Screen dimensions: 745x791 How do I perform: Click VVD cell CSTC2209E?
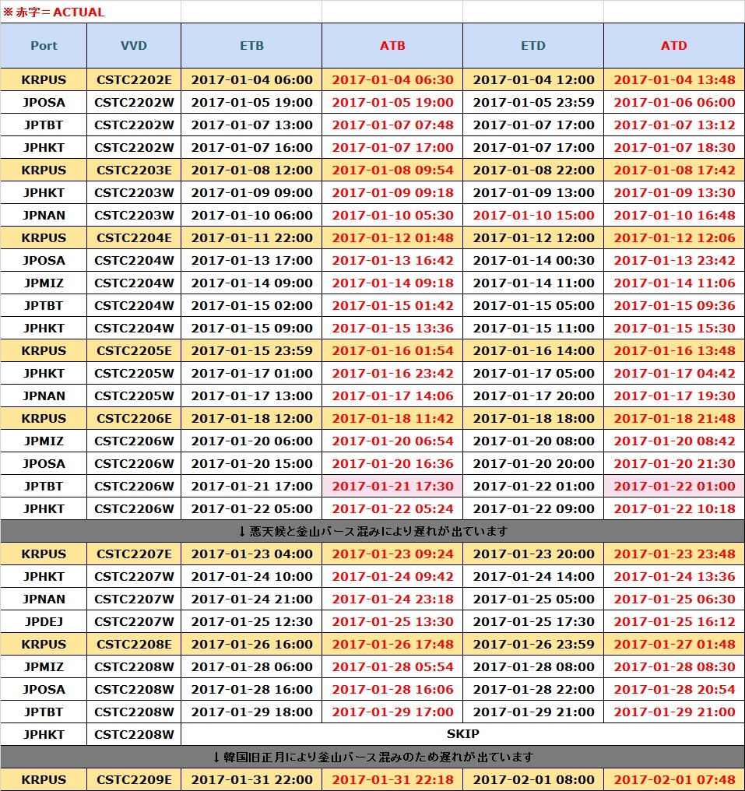point(134,779)
